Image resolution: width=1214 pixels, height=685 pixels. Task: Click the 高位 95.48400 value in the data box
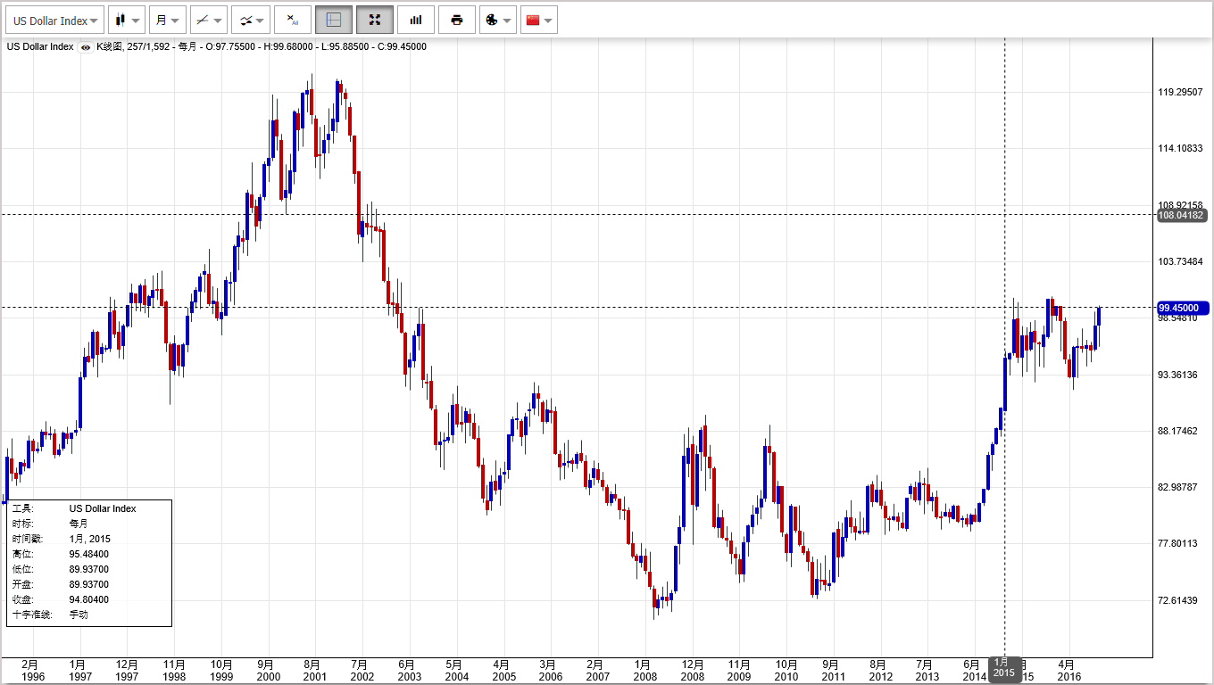(89, 554)
